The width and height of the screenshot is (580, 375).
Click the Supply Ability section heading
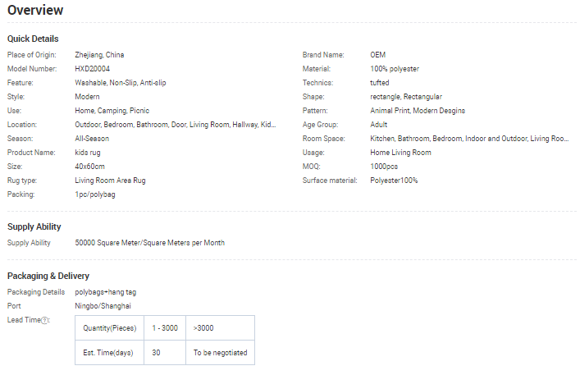[x=34, y=226]
